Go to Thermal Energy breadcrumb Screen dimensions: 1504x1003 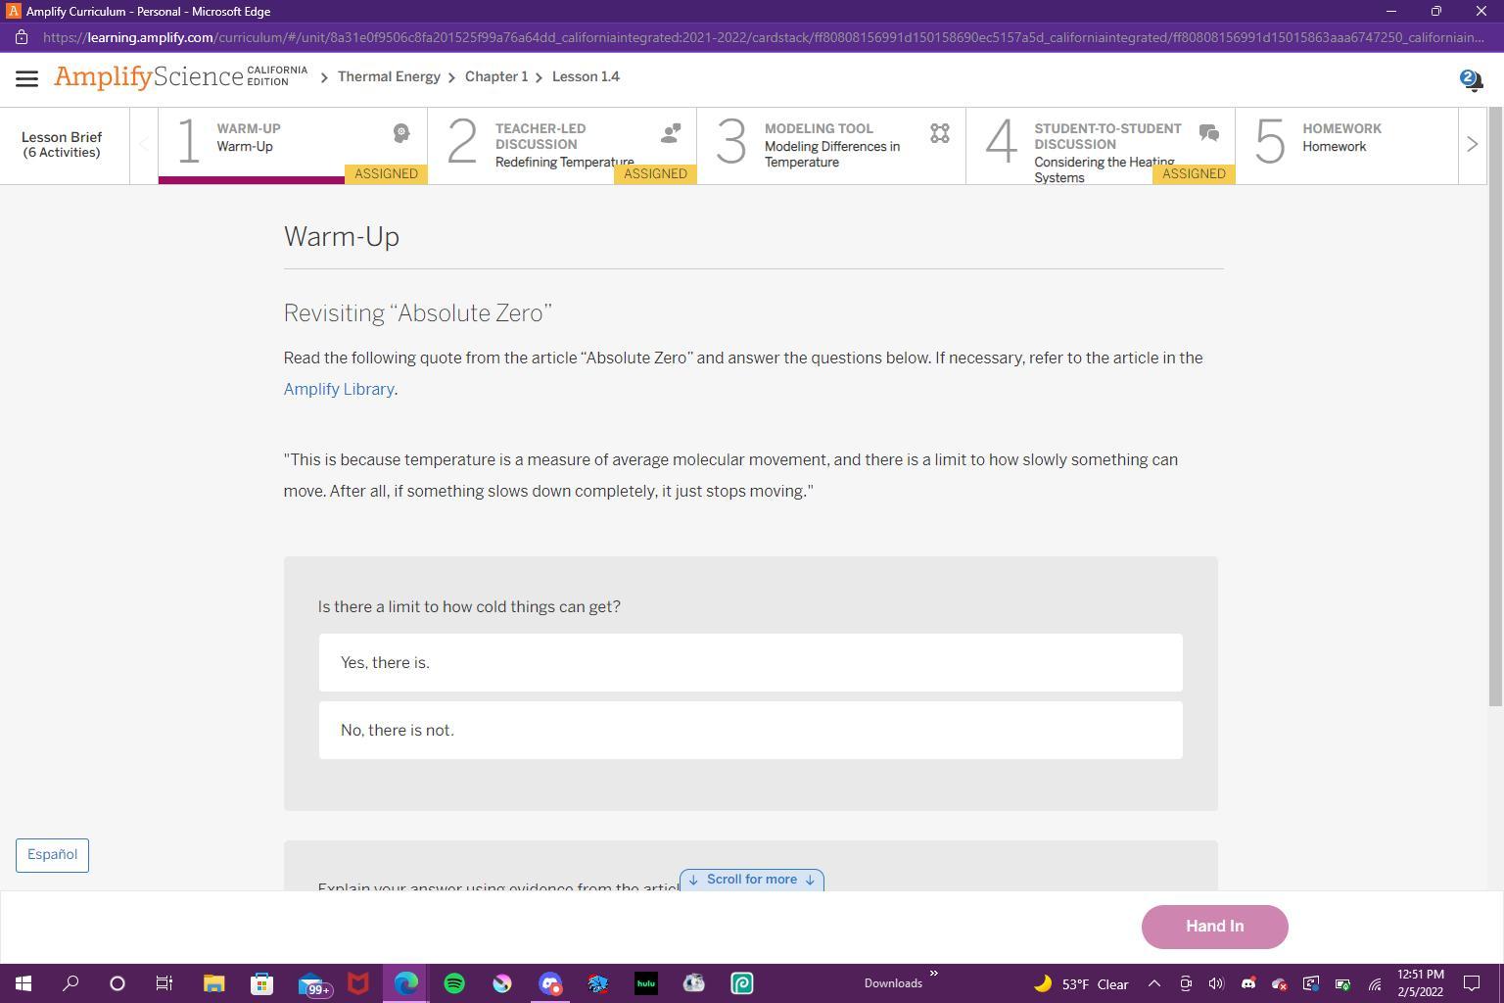coord(389,76)
